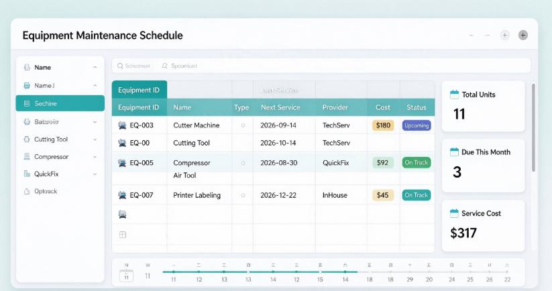The image size is (552, 291).
Task: Select Optorack in the sidebar
Action: tap(46, 191)
